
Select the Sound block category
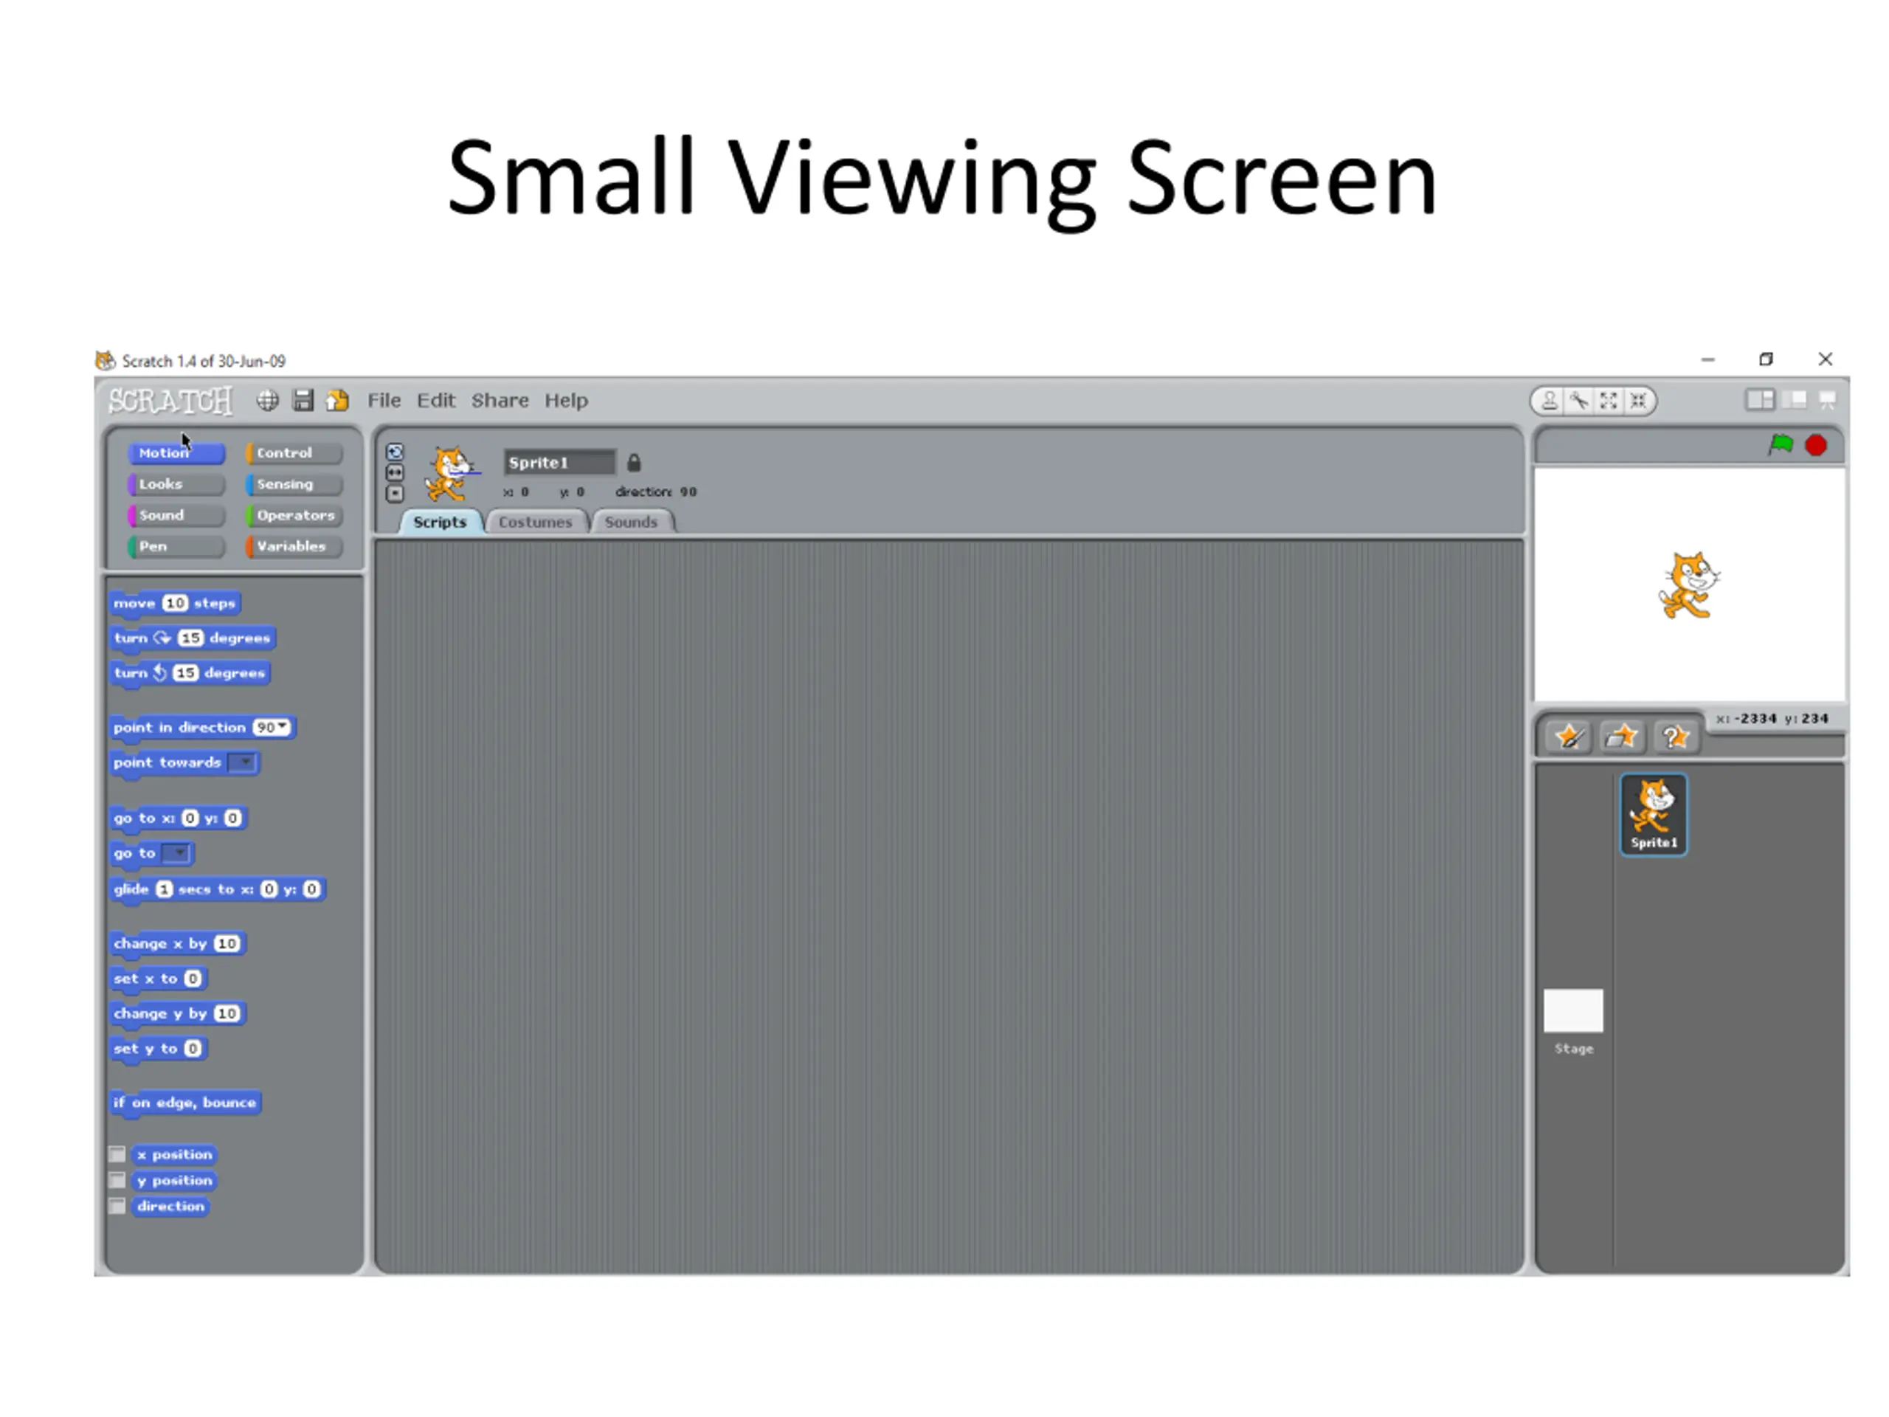point(176,515)
